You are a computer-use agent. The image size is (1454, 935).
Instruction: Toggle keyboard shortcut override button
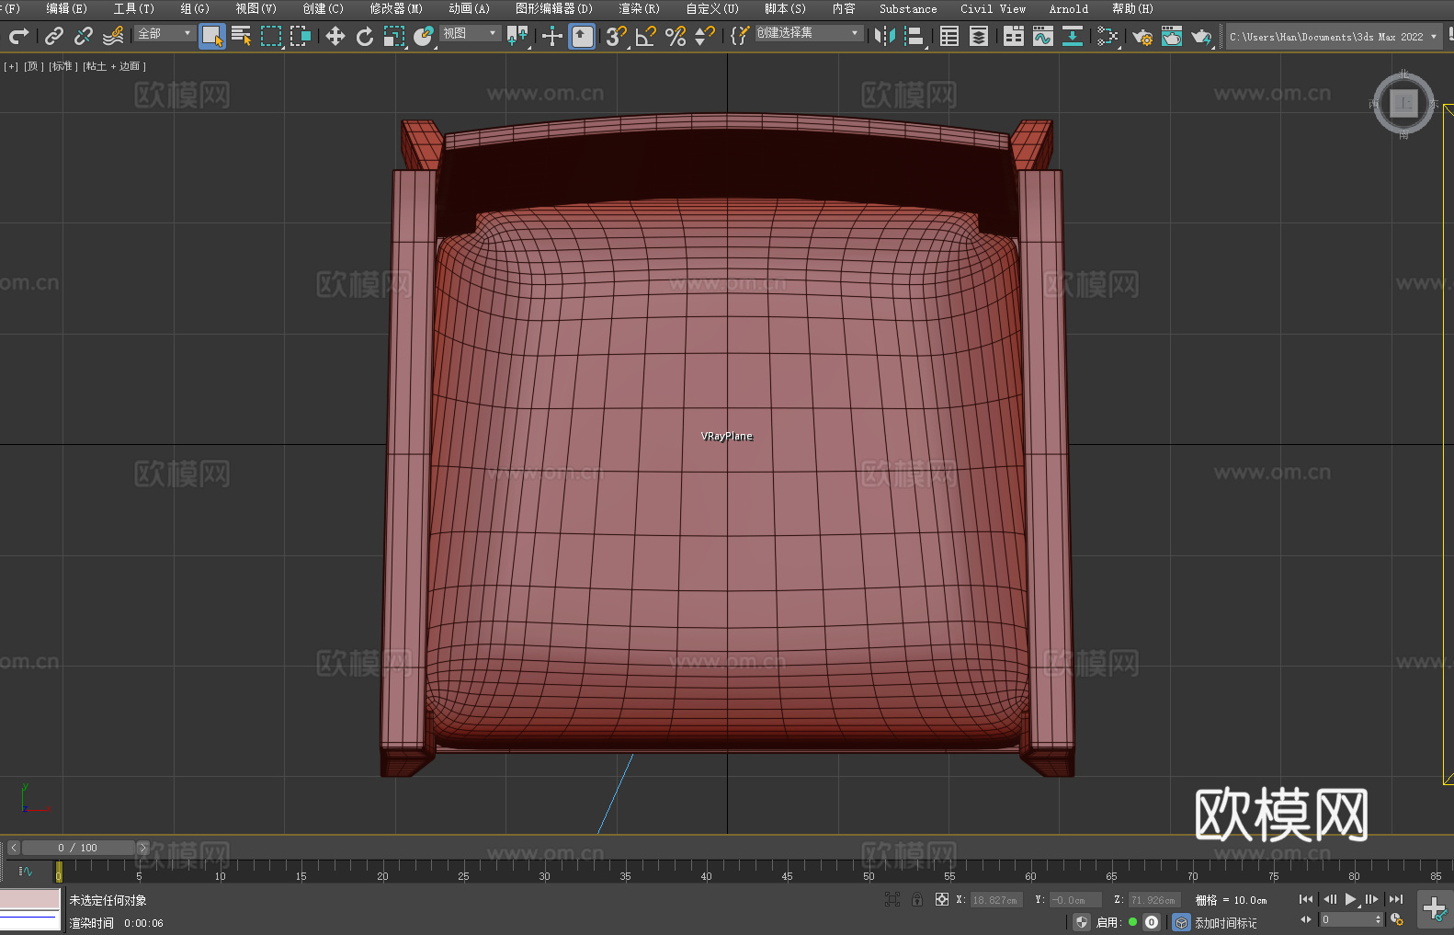(x=582, y=36)
